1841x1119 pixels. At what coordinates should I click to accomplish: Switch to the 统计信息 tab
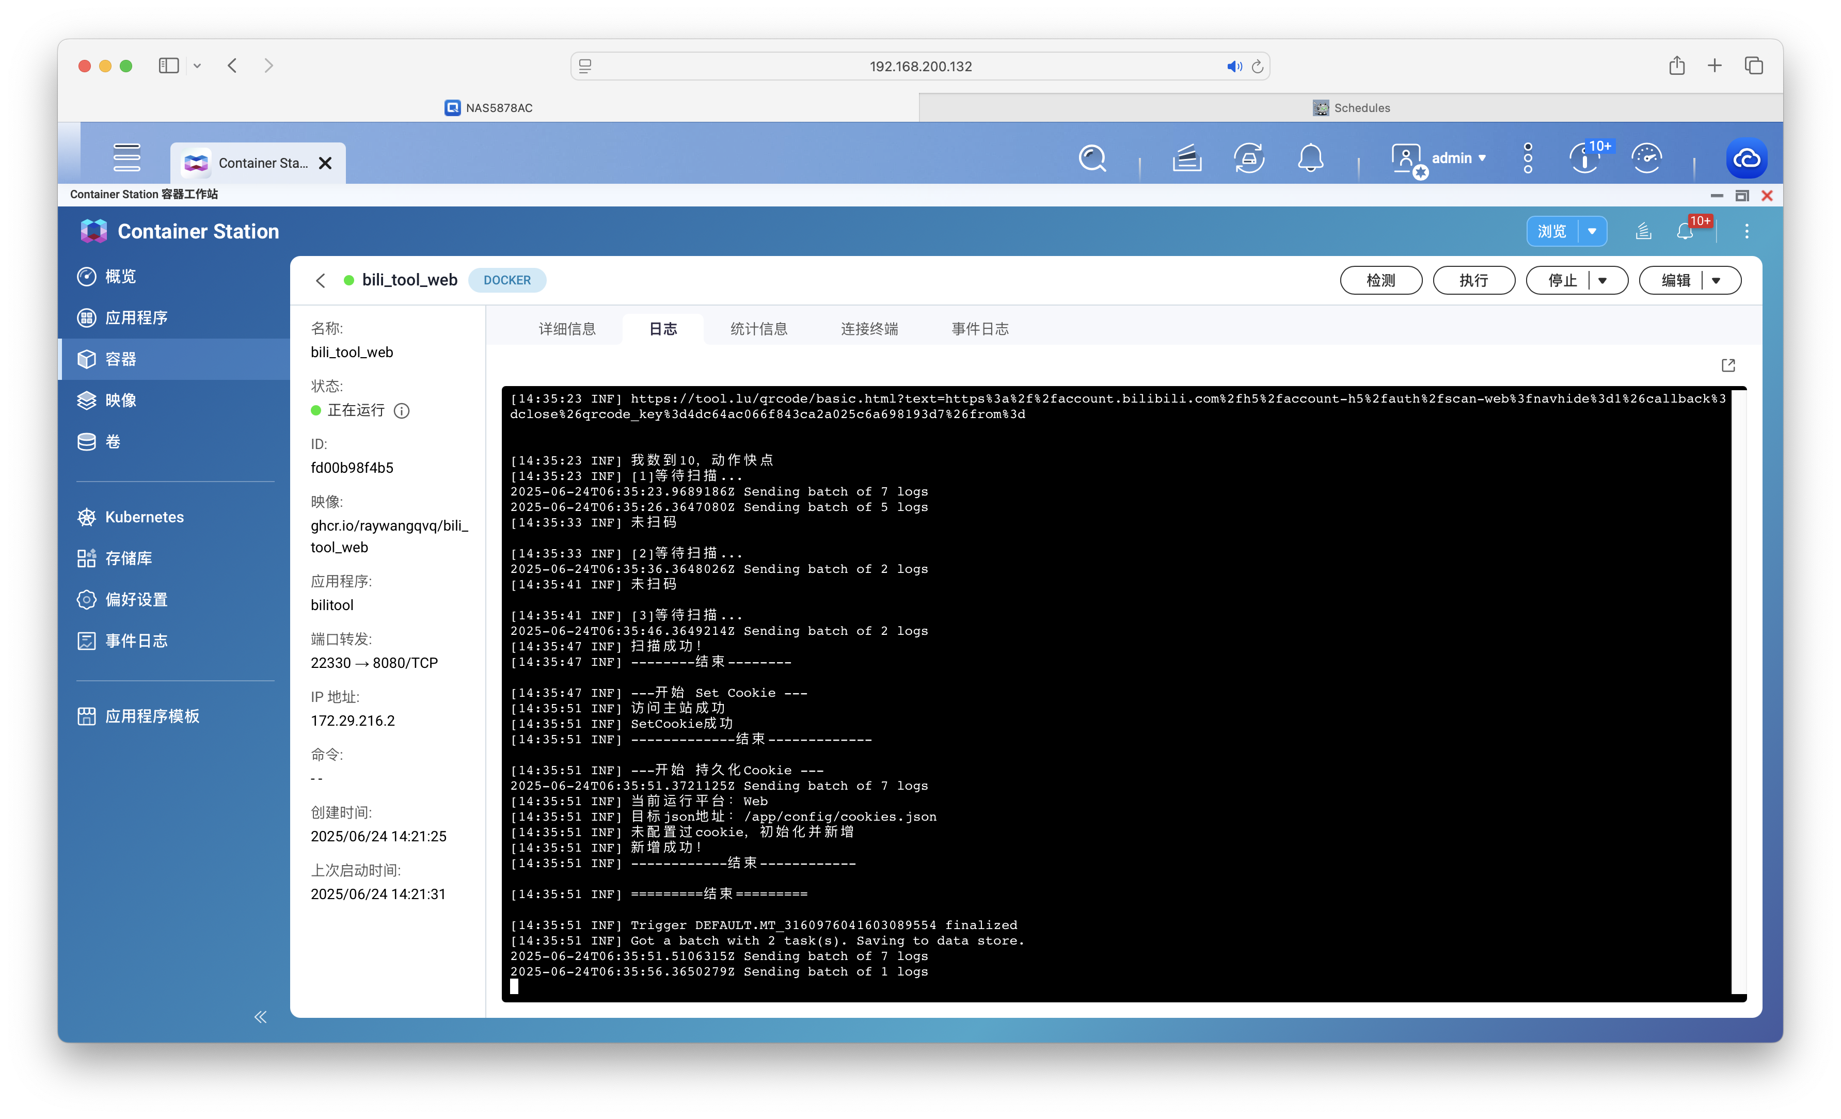(x=758, y=329)
